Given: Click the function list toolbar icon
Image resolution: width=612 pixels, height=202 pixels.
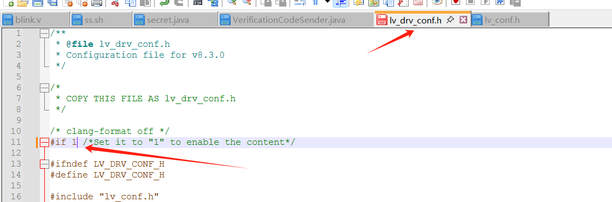Looking at the screenshot, I should coord(403,3).
